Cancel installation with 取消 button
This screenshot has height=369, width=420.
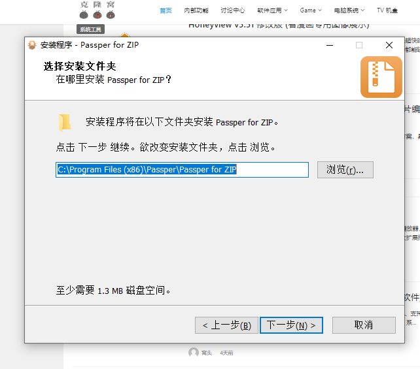(x=364, y=325)
